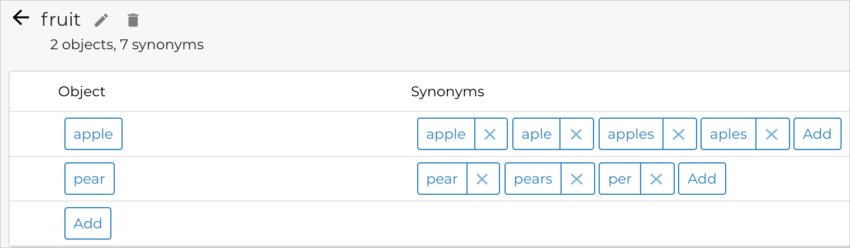Viewport: 850px width, 248px height.
Task: Go back using the left arrow
Action: coord(21,18)
